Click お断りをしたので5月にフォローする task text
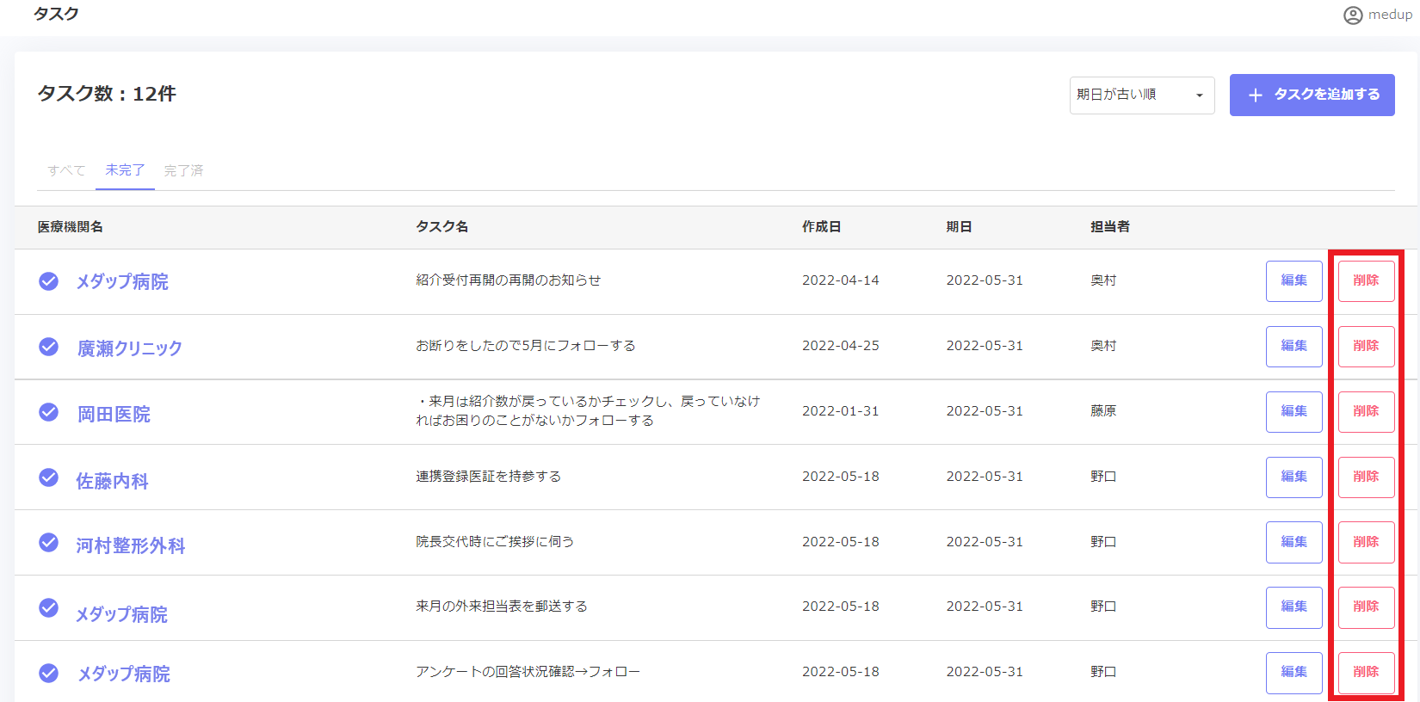This screenshot has height=702, width=1420. (526, 346)
